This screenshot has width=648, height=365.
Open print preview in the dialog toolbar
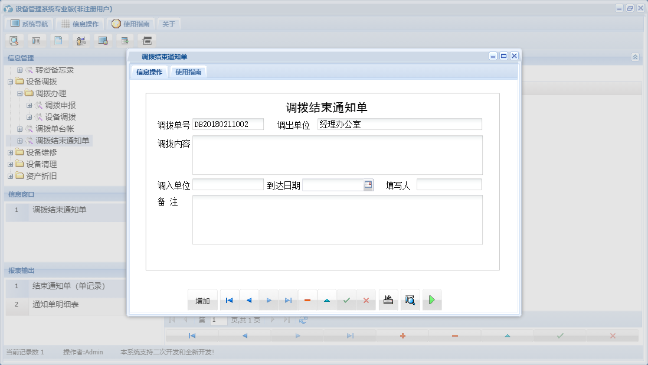click(410, 300)
